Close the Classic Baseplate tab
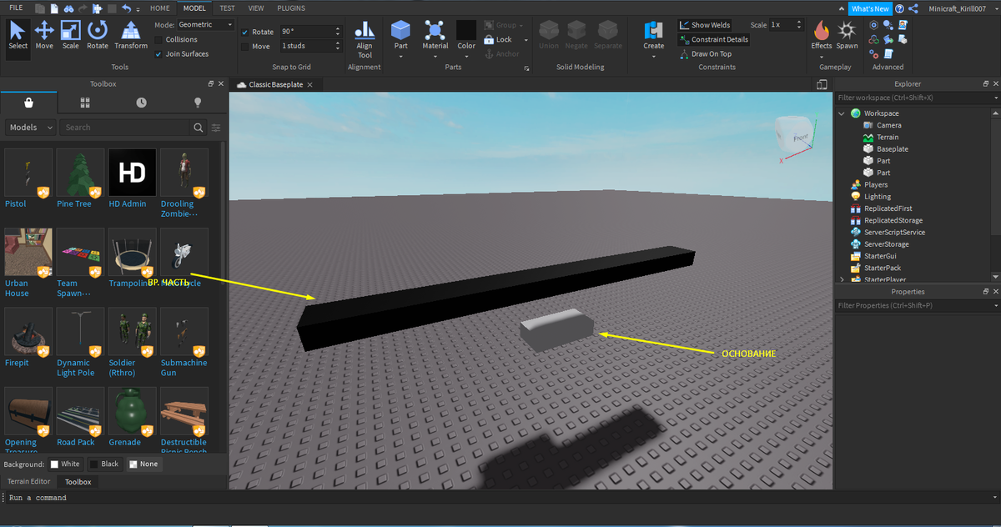The image size is (1001, 527). point(309,85)
